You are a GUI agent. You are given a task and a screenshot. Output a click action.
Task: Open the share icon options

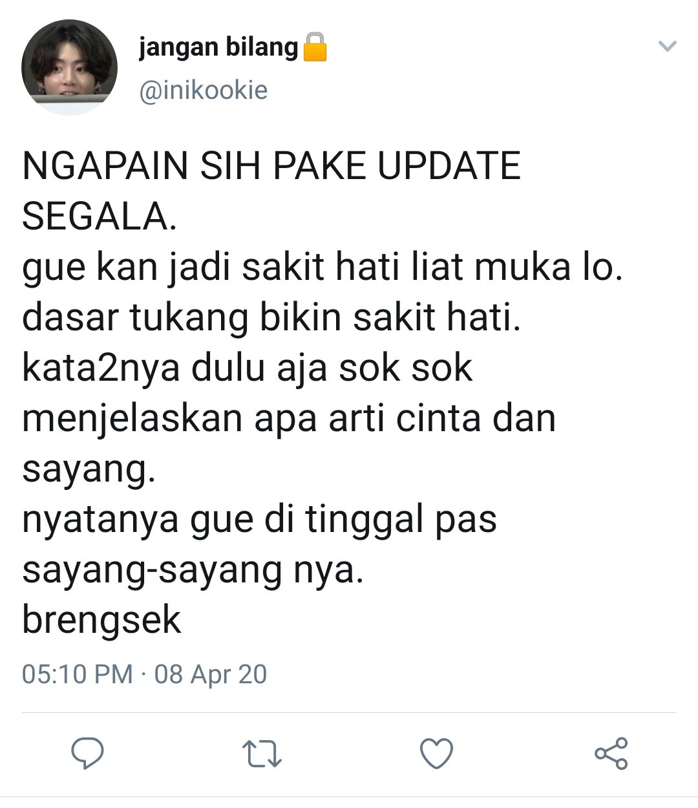[x=611, y=754]
